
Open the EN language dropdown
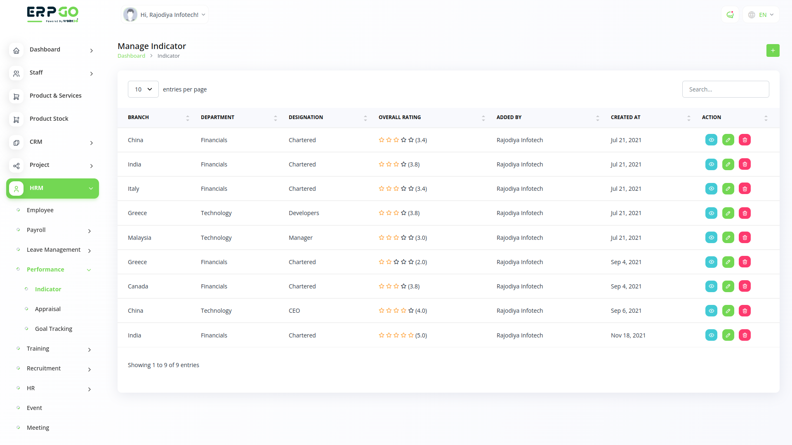pos(761,15)
